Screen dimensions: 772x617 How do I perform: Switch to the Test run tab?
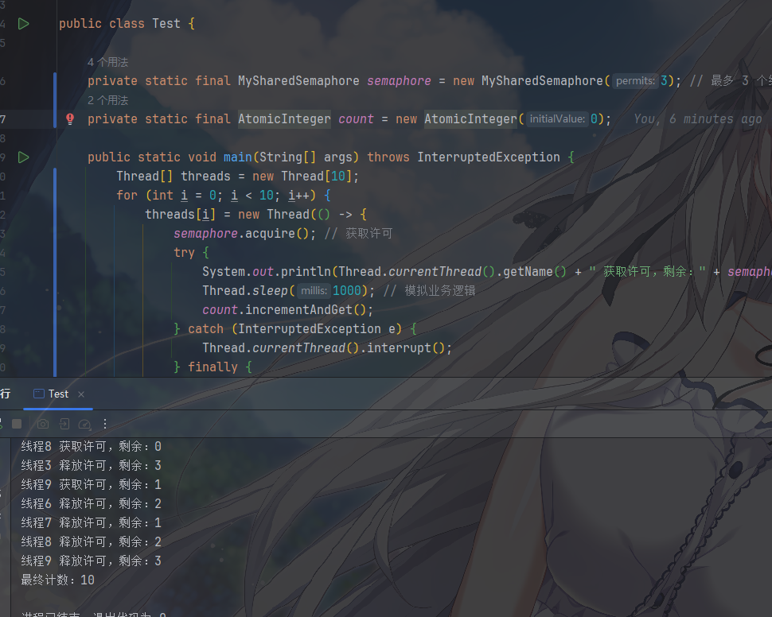point(58,394)
